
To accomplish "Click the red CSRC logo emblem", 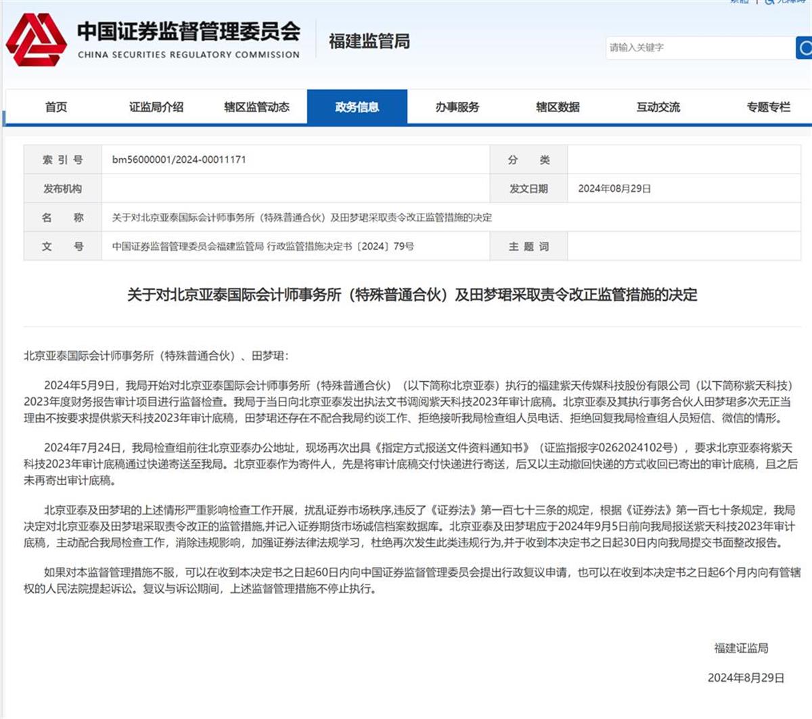I will [37, 41].
